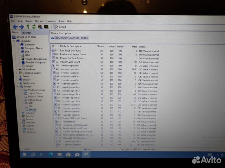Expand the Multimedia tree node
This screenshot has height=168, width=225.
pyautogui.click(x=17, y=83)
